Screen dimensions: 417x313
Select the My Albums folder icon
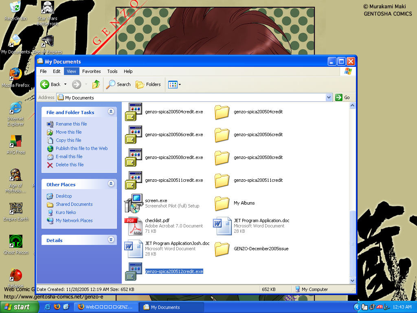222,203
